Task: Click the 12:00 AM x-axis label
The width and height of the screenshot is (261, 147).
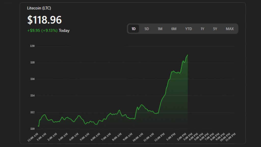Action: [x=33, y=137]
